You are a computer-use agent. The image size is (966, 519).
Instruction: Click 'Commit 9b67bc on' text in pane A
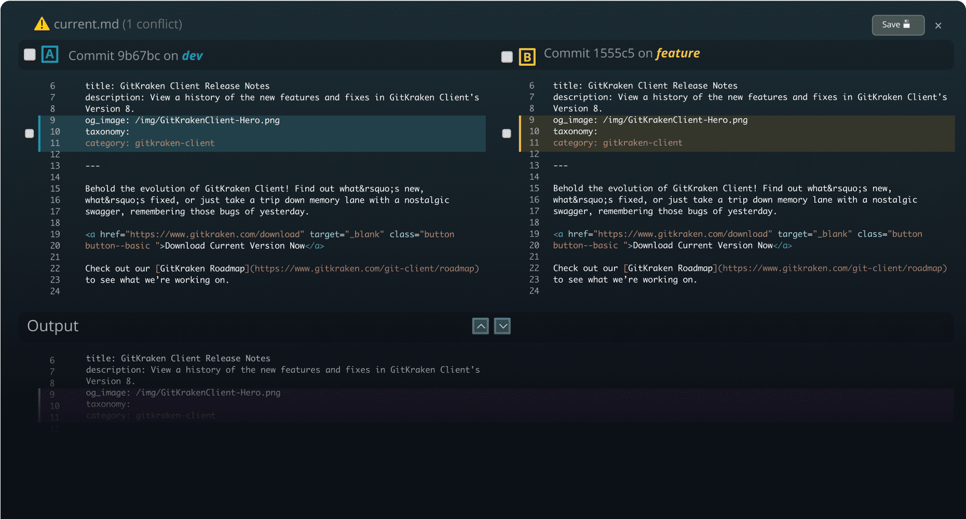tap(124, 55)
